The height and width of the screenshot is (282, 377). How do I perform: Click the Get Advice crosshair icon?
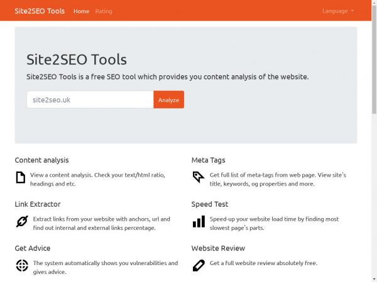22,266
